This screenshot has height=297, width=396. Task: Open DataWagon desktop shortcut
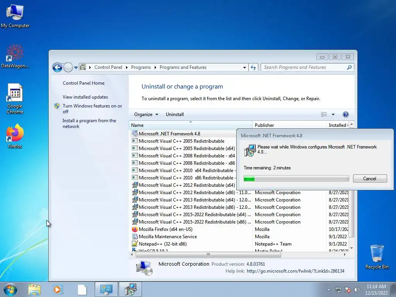(15, 56)
